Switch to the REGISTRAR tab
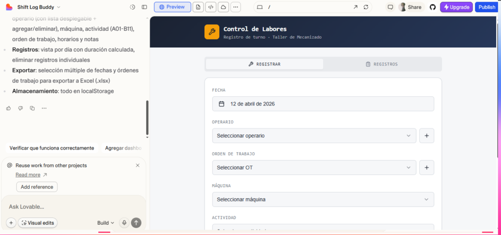The image size is (501, 235). (x=265, y=64)
